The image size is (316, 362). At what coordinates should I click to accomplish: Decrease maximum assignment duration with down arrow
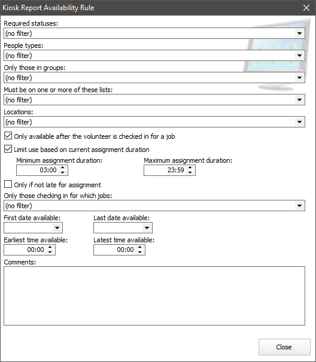190,173
